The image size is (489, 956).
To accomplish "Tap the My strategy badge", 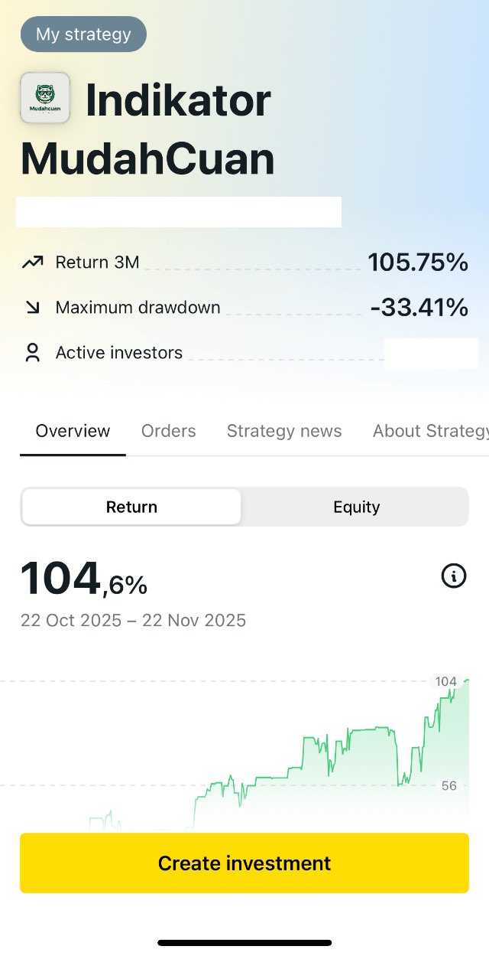I will 83,34.
